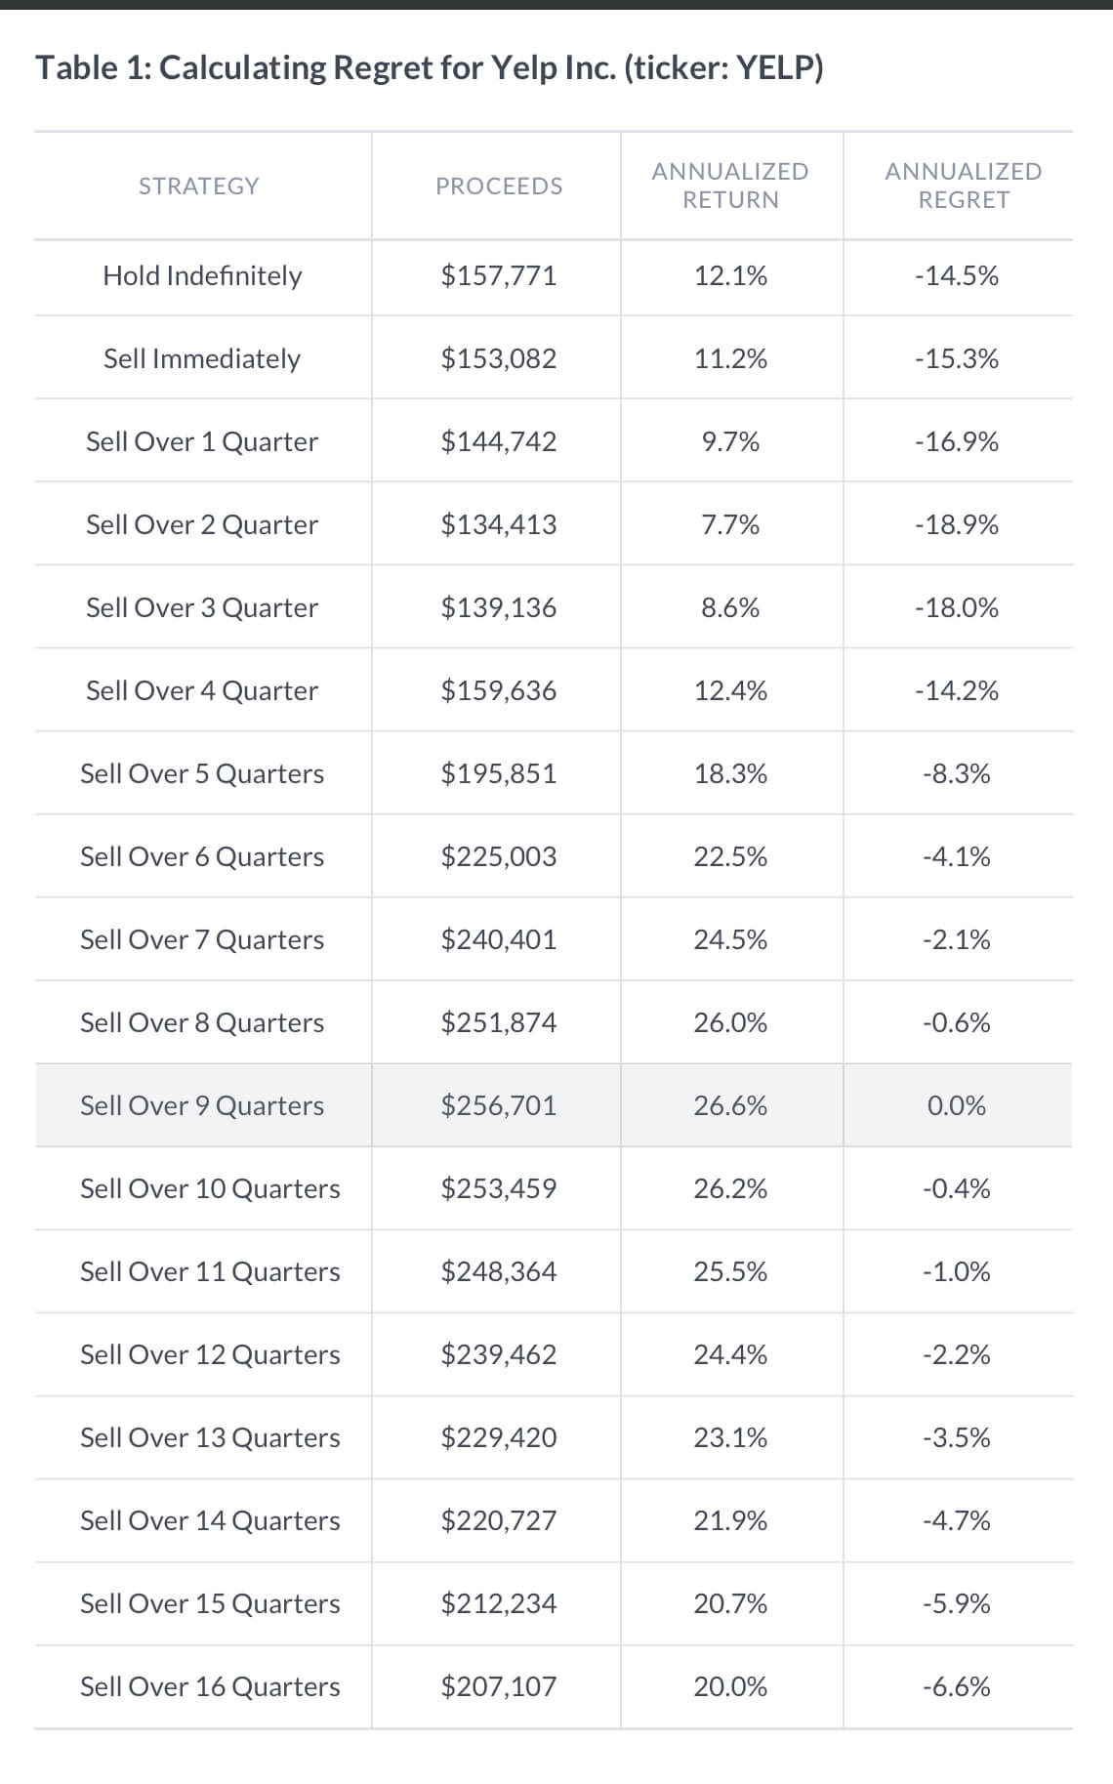Click the Sell Over 2 Quarter row label

[202, 524]
